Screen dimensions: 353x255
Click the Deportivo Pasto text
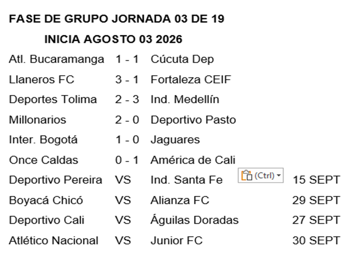(193, 120)
